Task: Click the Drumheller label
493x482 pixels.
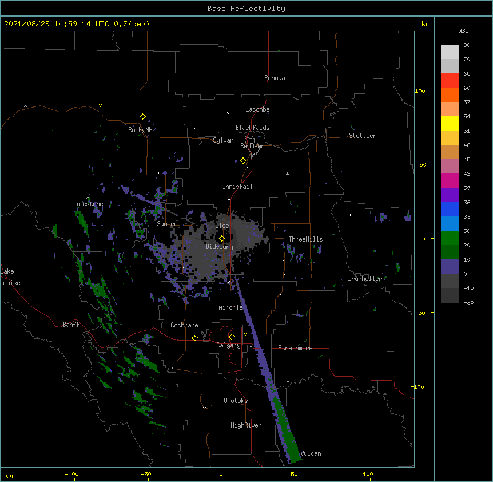Action: coord(365,279)
